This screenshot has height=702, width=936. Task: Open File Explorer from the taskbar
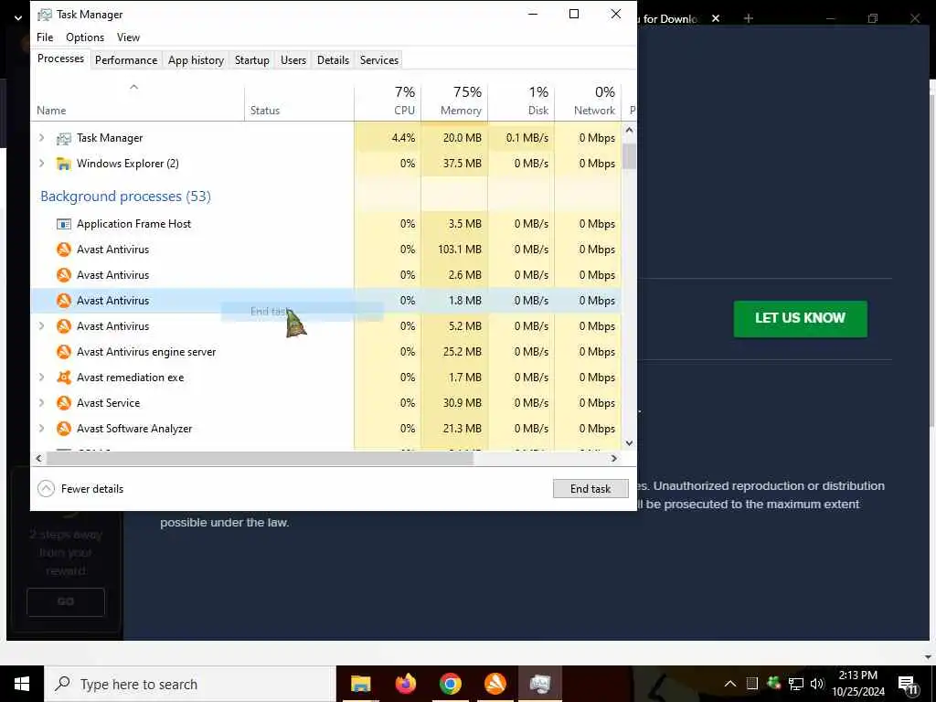[360, 684]
